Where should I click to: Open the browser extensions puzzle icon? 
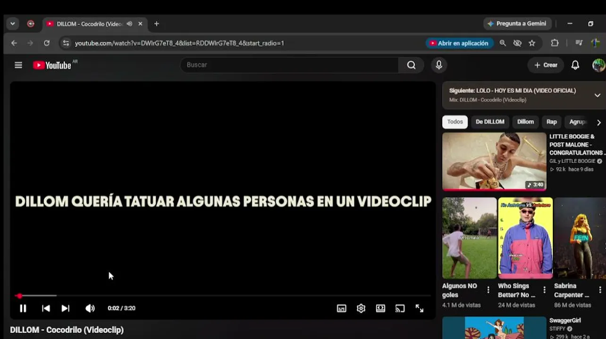tap(555, 43)
